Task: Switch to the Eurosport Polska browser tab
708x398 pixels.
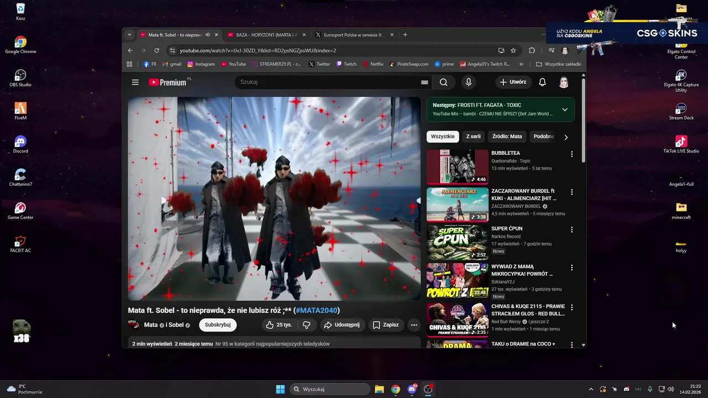Action: click(x=354, y=35)
